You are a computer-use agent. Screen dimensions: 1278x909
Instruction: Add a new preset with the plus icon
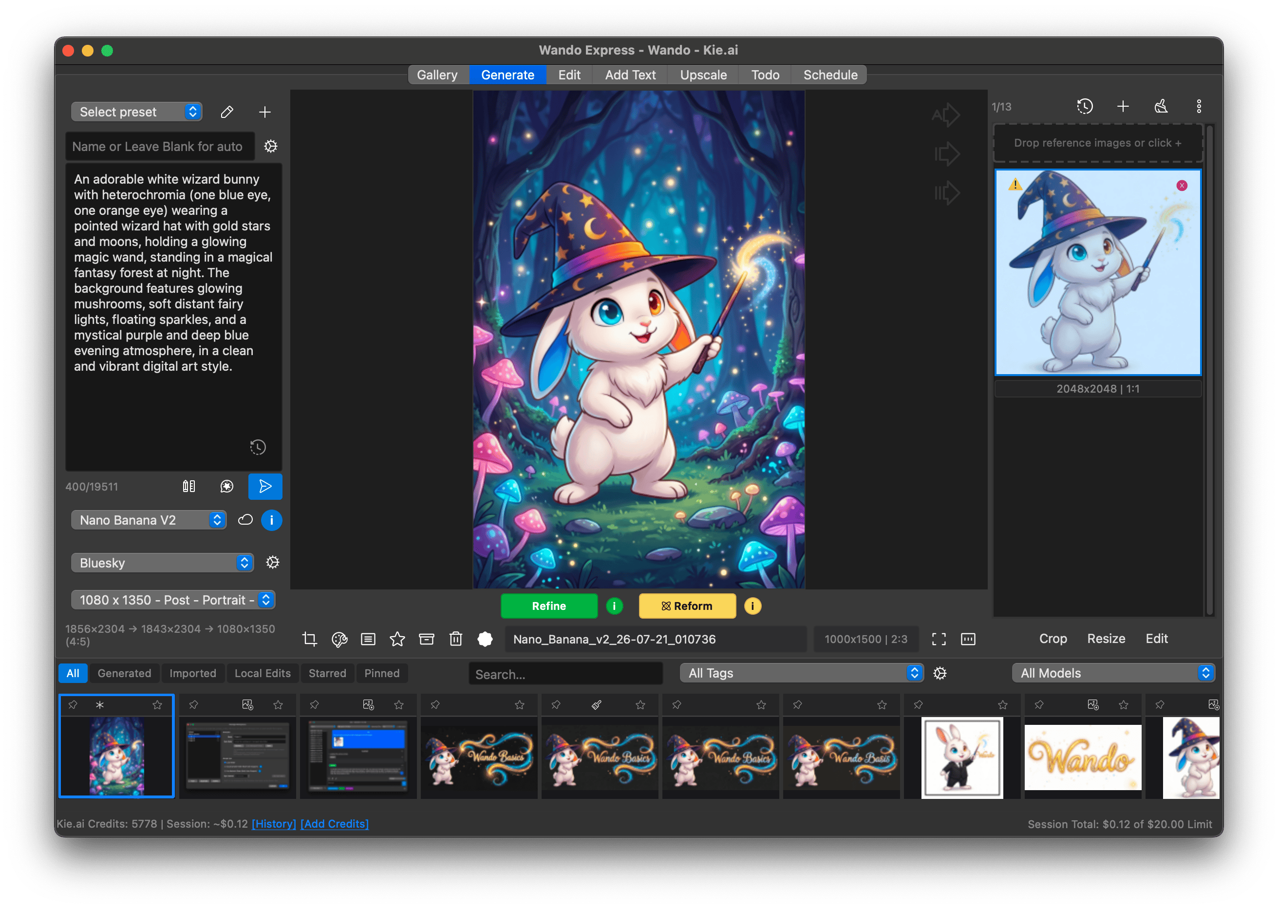tap(264, 112)
